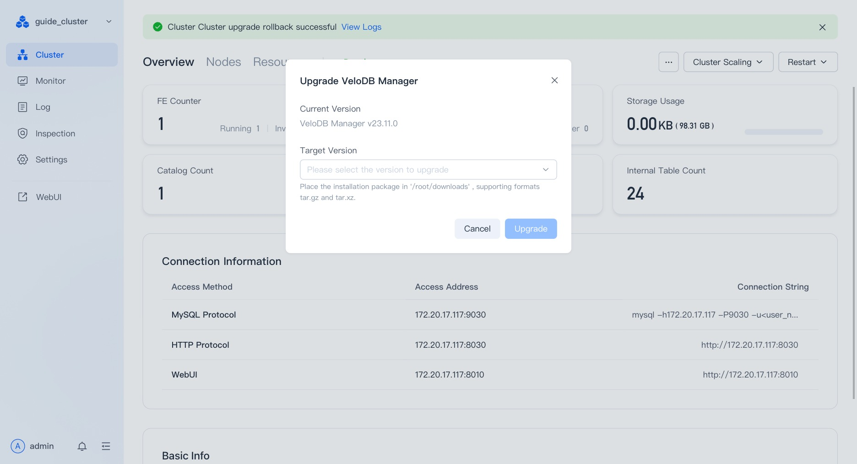857x464 pixels.
Task: Click the Access Method column header
Action: (x=202, y=287)
